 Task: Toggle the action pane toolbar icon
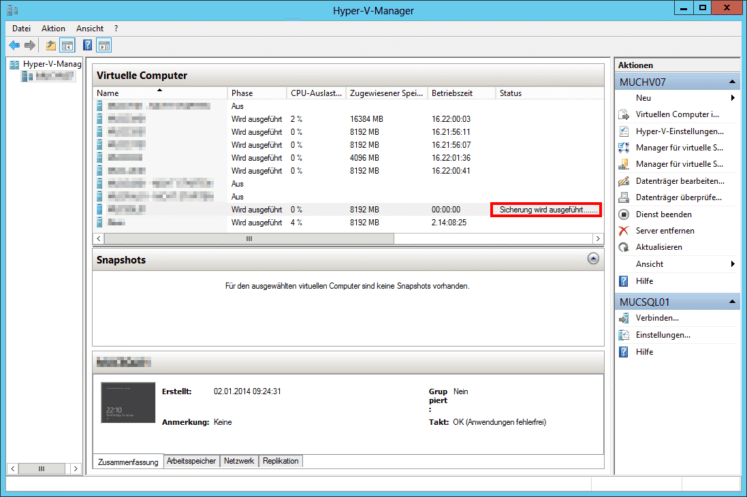pyautogui.click(x=104, y=46)
